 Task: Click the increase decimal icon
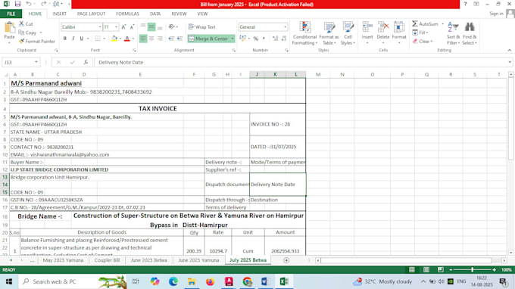pos(275,39)
